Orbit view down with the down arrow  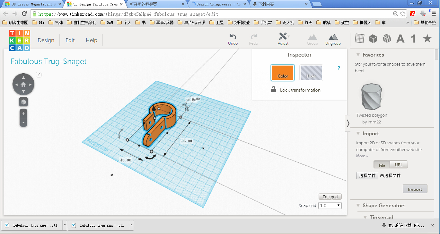(x=23, y=92)
